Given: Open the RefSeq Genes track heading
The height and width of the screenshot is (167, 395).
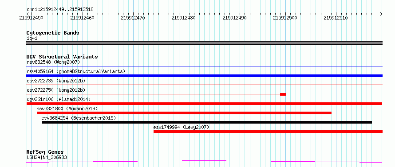Looking at the screenshot, I should tap(45, 152).
